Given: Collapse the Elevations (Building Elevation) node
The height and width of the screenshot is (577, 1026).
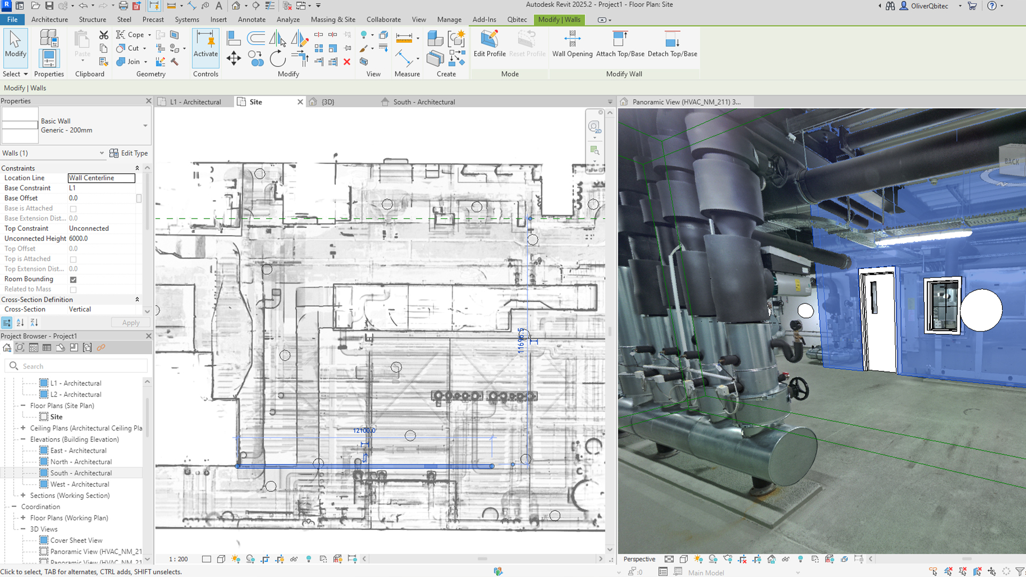Looking at the screenshot, I should click(23, 439).
